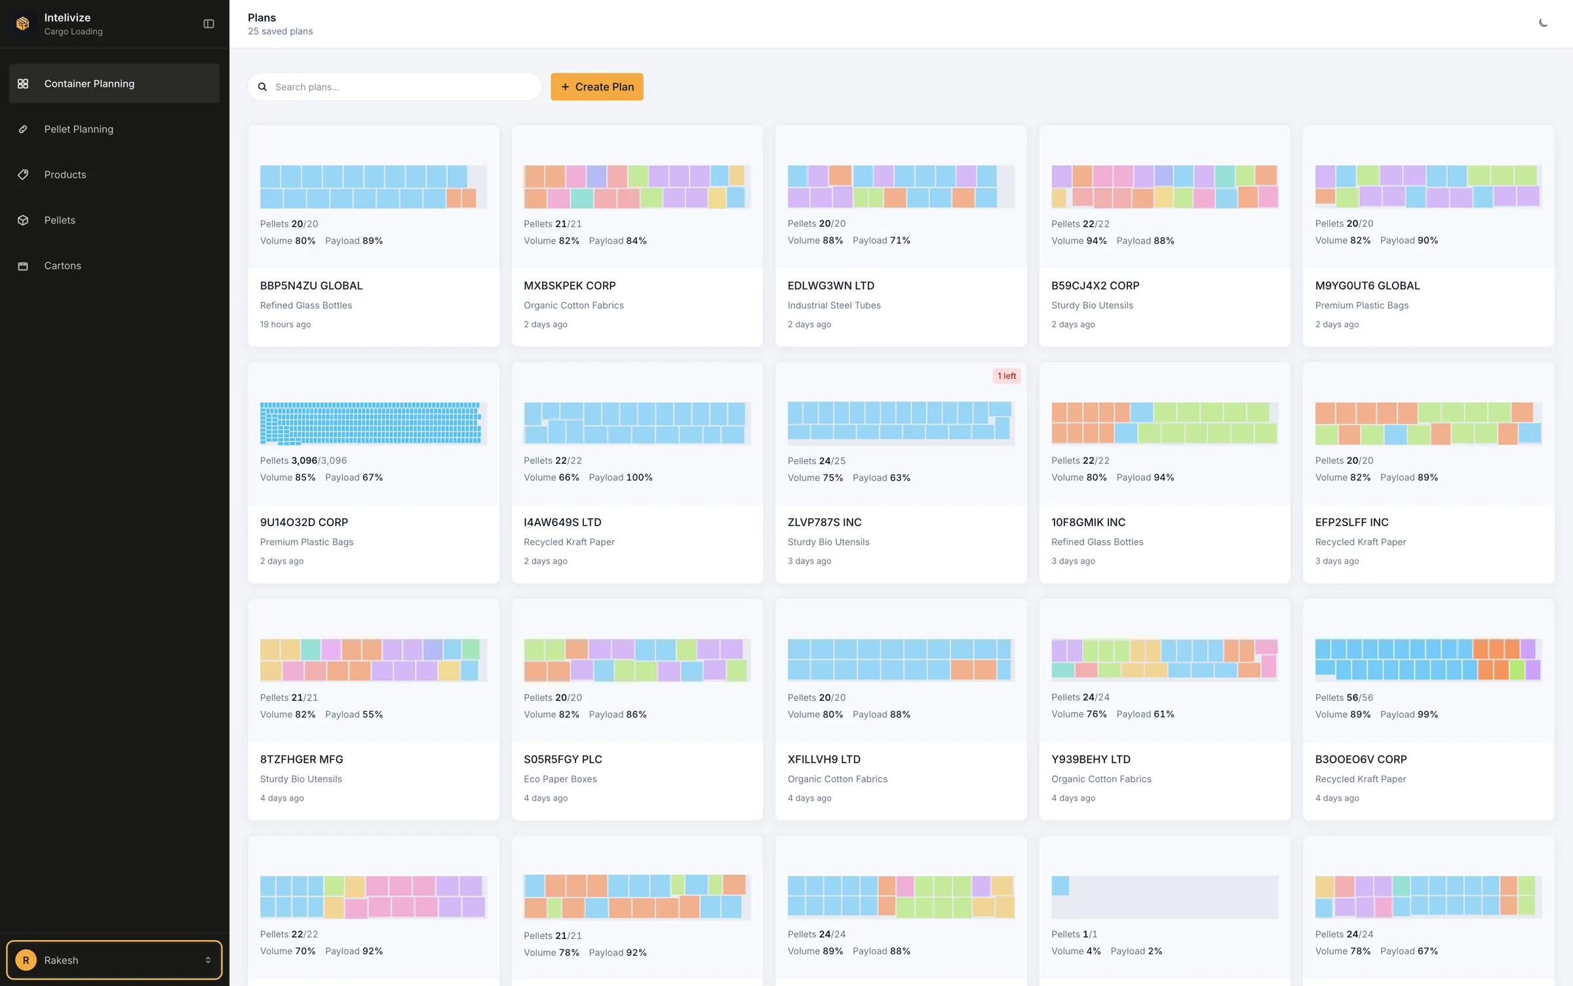Image resolution: width=1573 pixels, height=986 pixels.
Task: Focus the Search plans input field
Action: pos(395,86)
